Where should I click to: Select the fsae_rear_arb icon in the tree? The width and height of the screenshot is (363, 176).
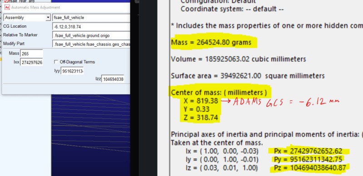[x=6, y=1]
